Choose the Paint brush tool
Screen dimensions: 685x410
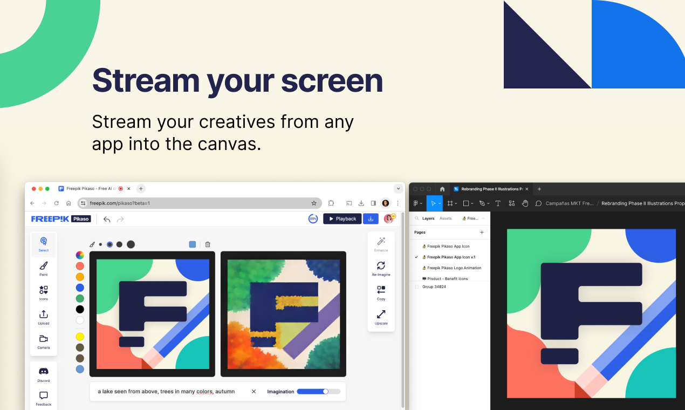click(x=44, y=268)
